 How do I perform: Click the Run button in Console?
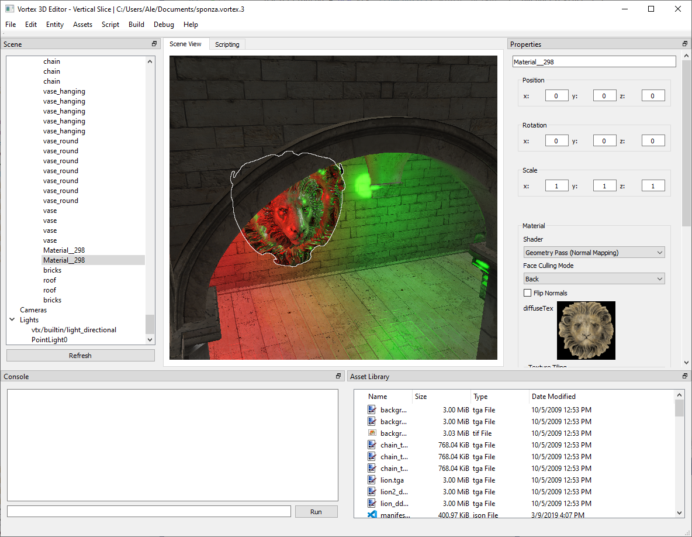316,511
